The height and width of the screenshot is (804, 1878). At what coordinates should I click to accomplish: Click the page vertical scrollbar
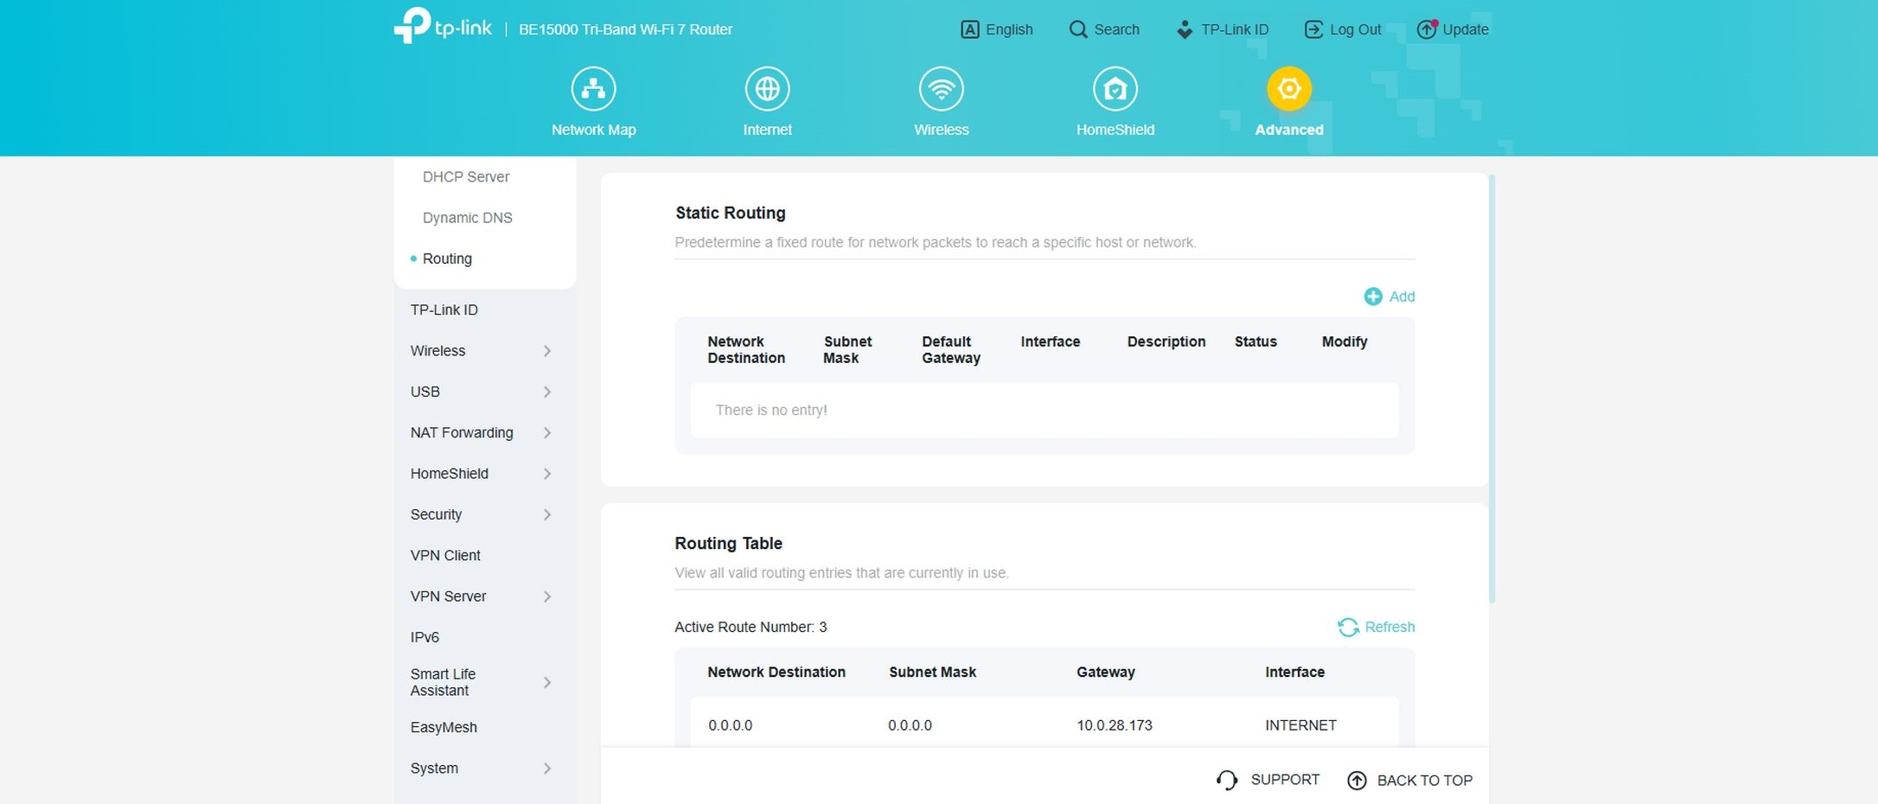(1492, 389)
